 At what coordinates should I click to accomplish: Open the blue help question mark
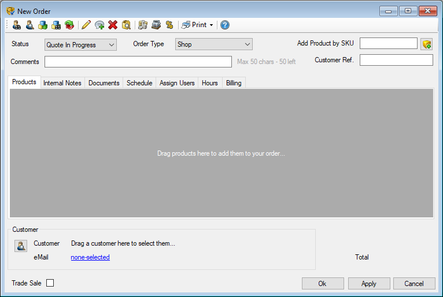click(224, 25)
